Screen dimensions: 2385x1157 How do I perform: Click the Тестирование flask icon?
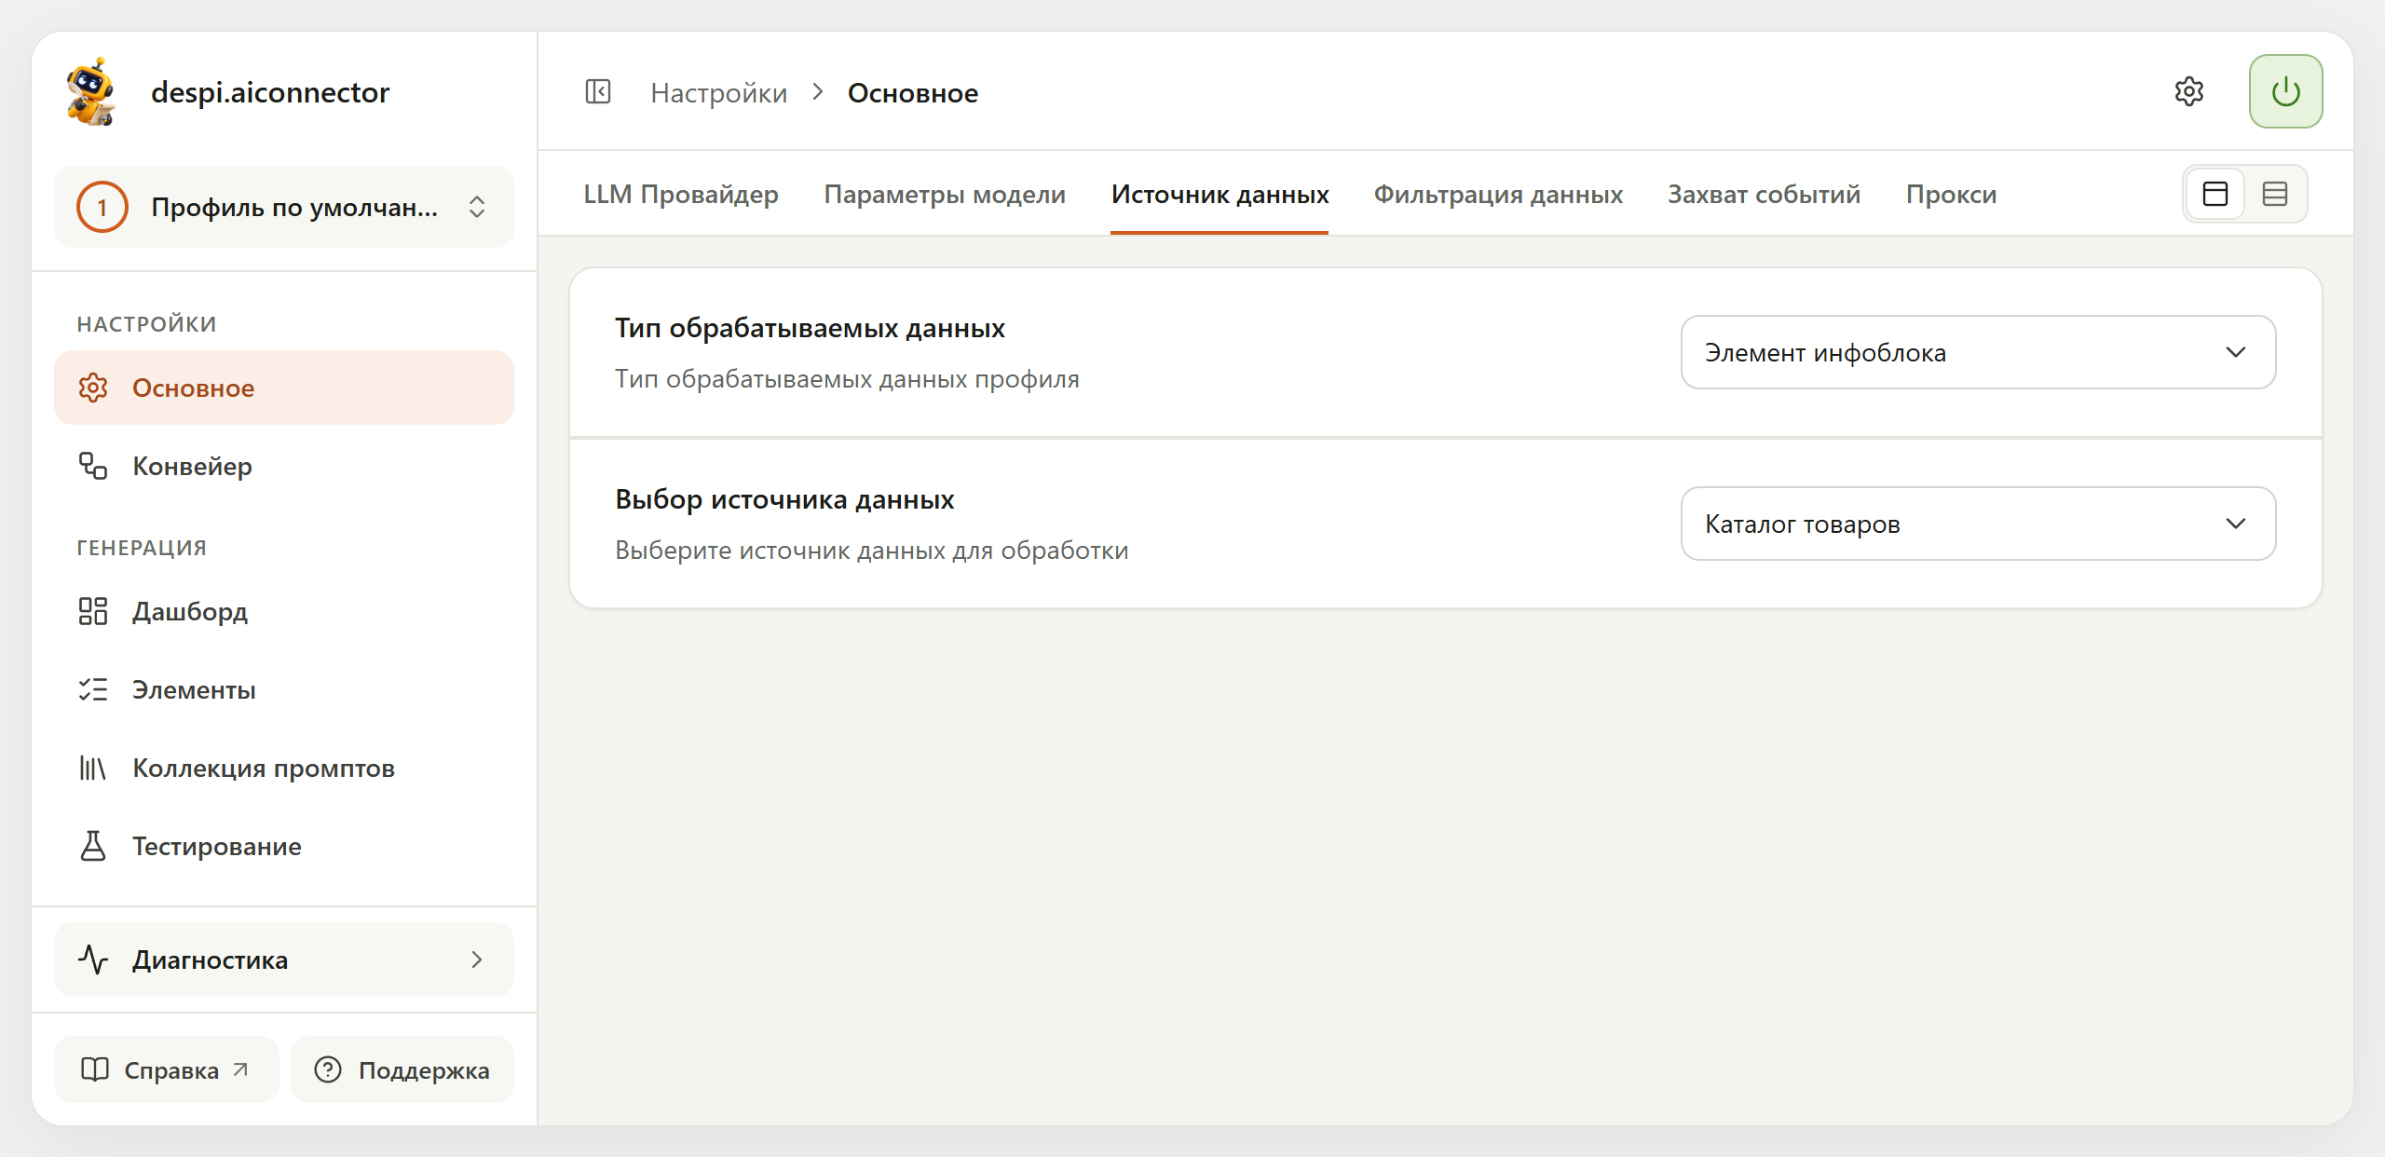[x=93, y=846]
